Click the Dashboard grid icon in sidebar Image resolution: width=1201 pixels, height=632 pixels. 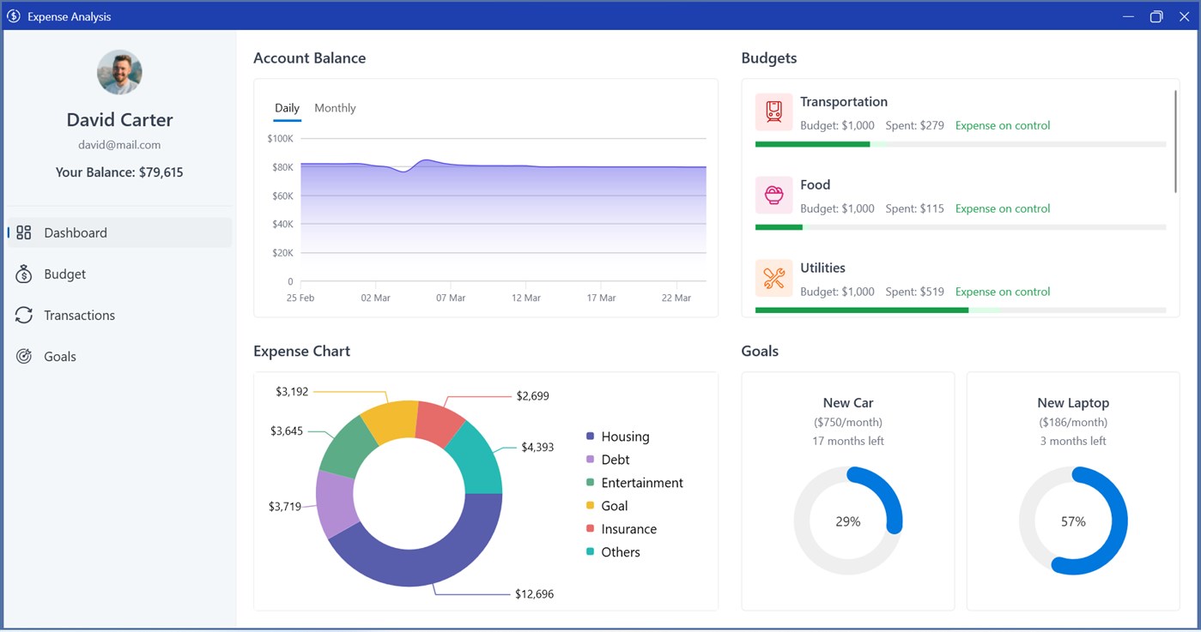tap(24, 232)
